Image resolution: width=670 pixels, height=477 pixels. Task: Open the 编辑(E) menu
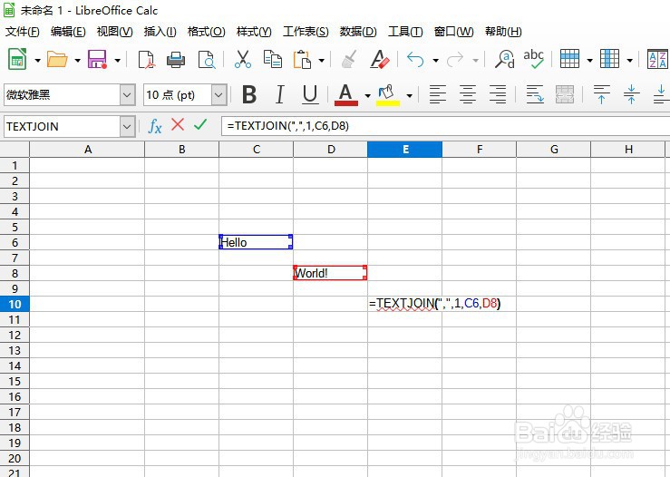pos(68,32)
